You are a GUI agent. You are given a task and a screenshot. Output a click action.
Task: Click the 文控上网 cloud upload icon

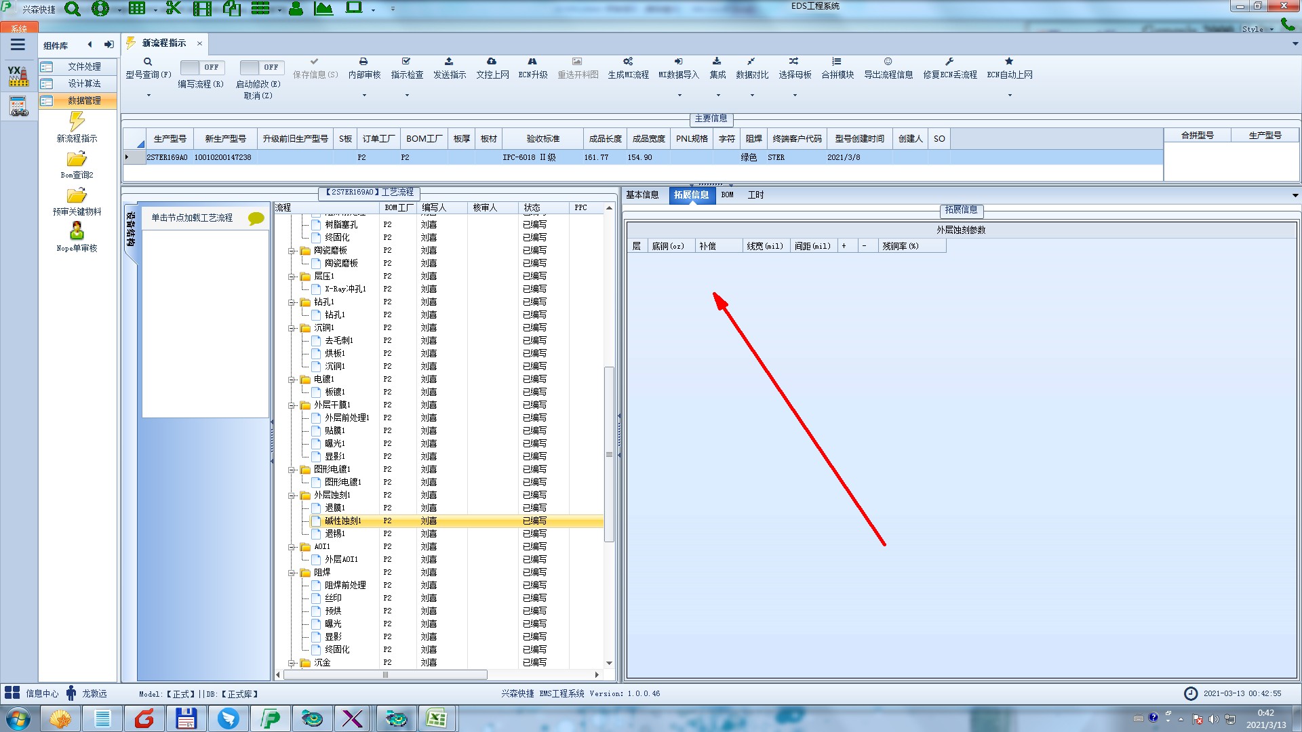pyautogui.click(x=492, y=62)
